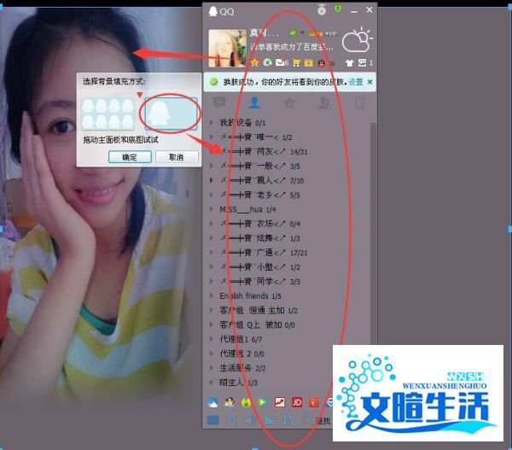Image resolution: width=512 pixels, height=450 pixels.
Task: Select the tiled penguins fill mode option
Action: pyautogui.click(x=108, y=114)
